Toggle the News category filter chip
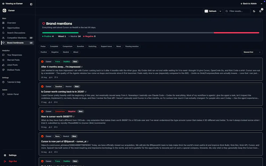266x166 pixels. [119, 46]
